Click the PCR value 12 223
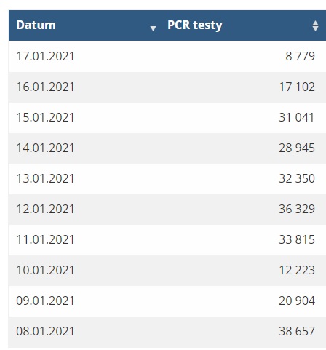326x350 pixels. click(x=297, y=270)
